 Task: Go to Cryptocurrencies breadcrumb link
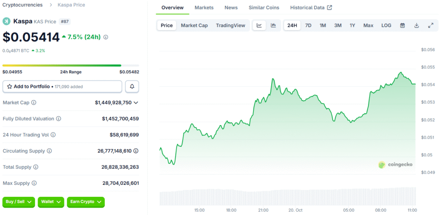point(22,5)
